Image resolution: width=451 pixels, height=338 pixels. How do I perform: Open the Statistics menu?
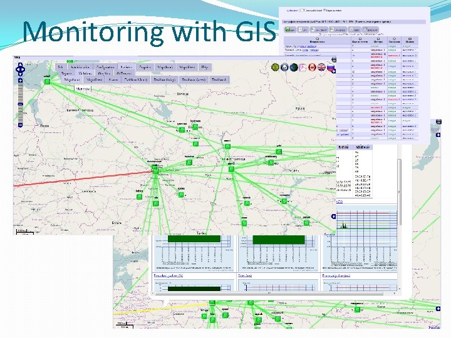point(127,67)
